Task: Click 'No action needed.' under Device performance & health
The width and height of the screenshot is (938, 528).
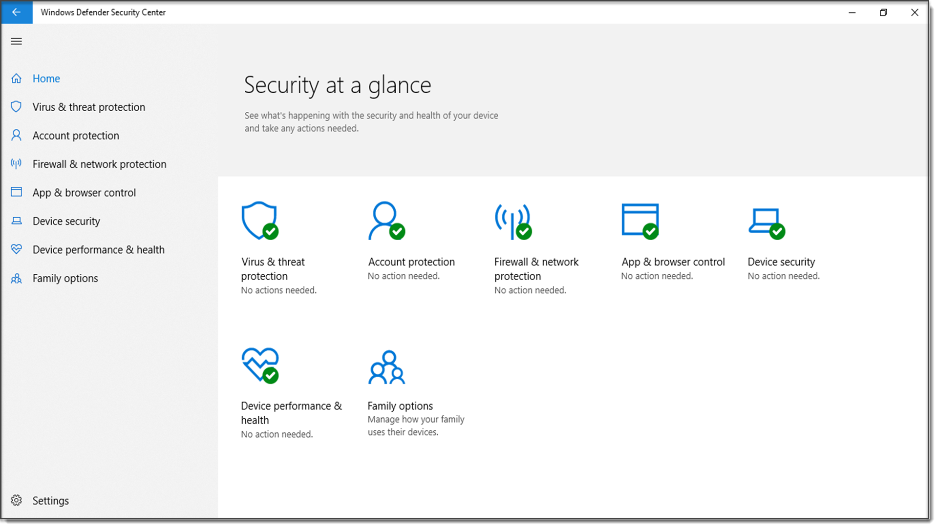Action: 277,434
